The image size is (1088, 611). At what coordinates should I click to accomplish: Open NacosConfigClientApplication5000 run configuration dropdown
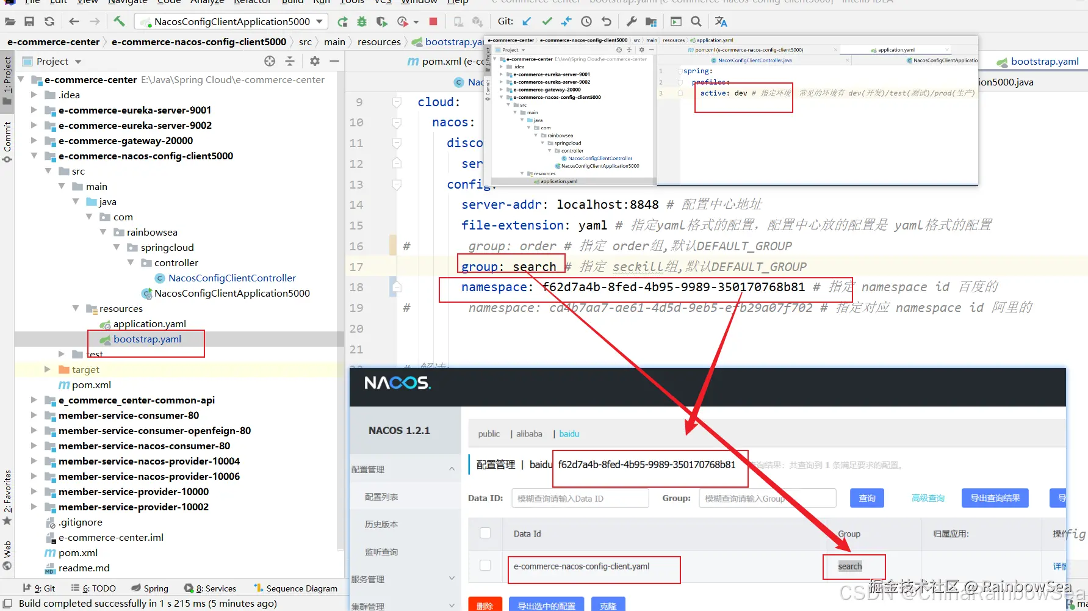click(x=232, y=22)
